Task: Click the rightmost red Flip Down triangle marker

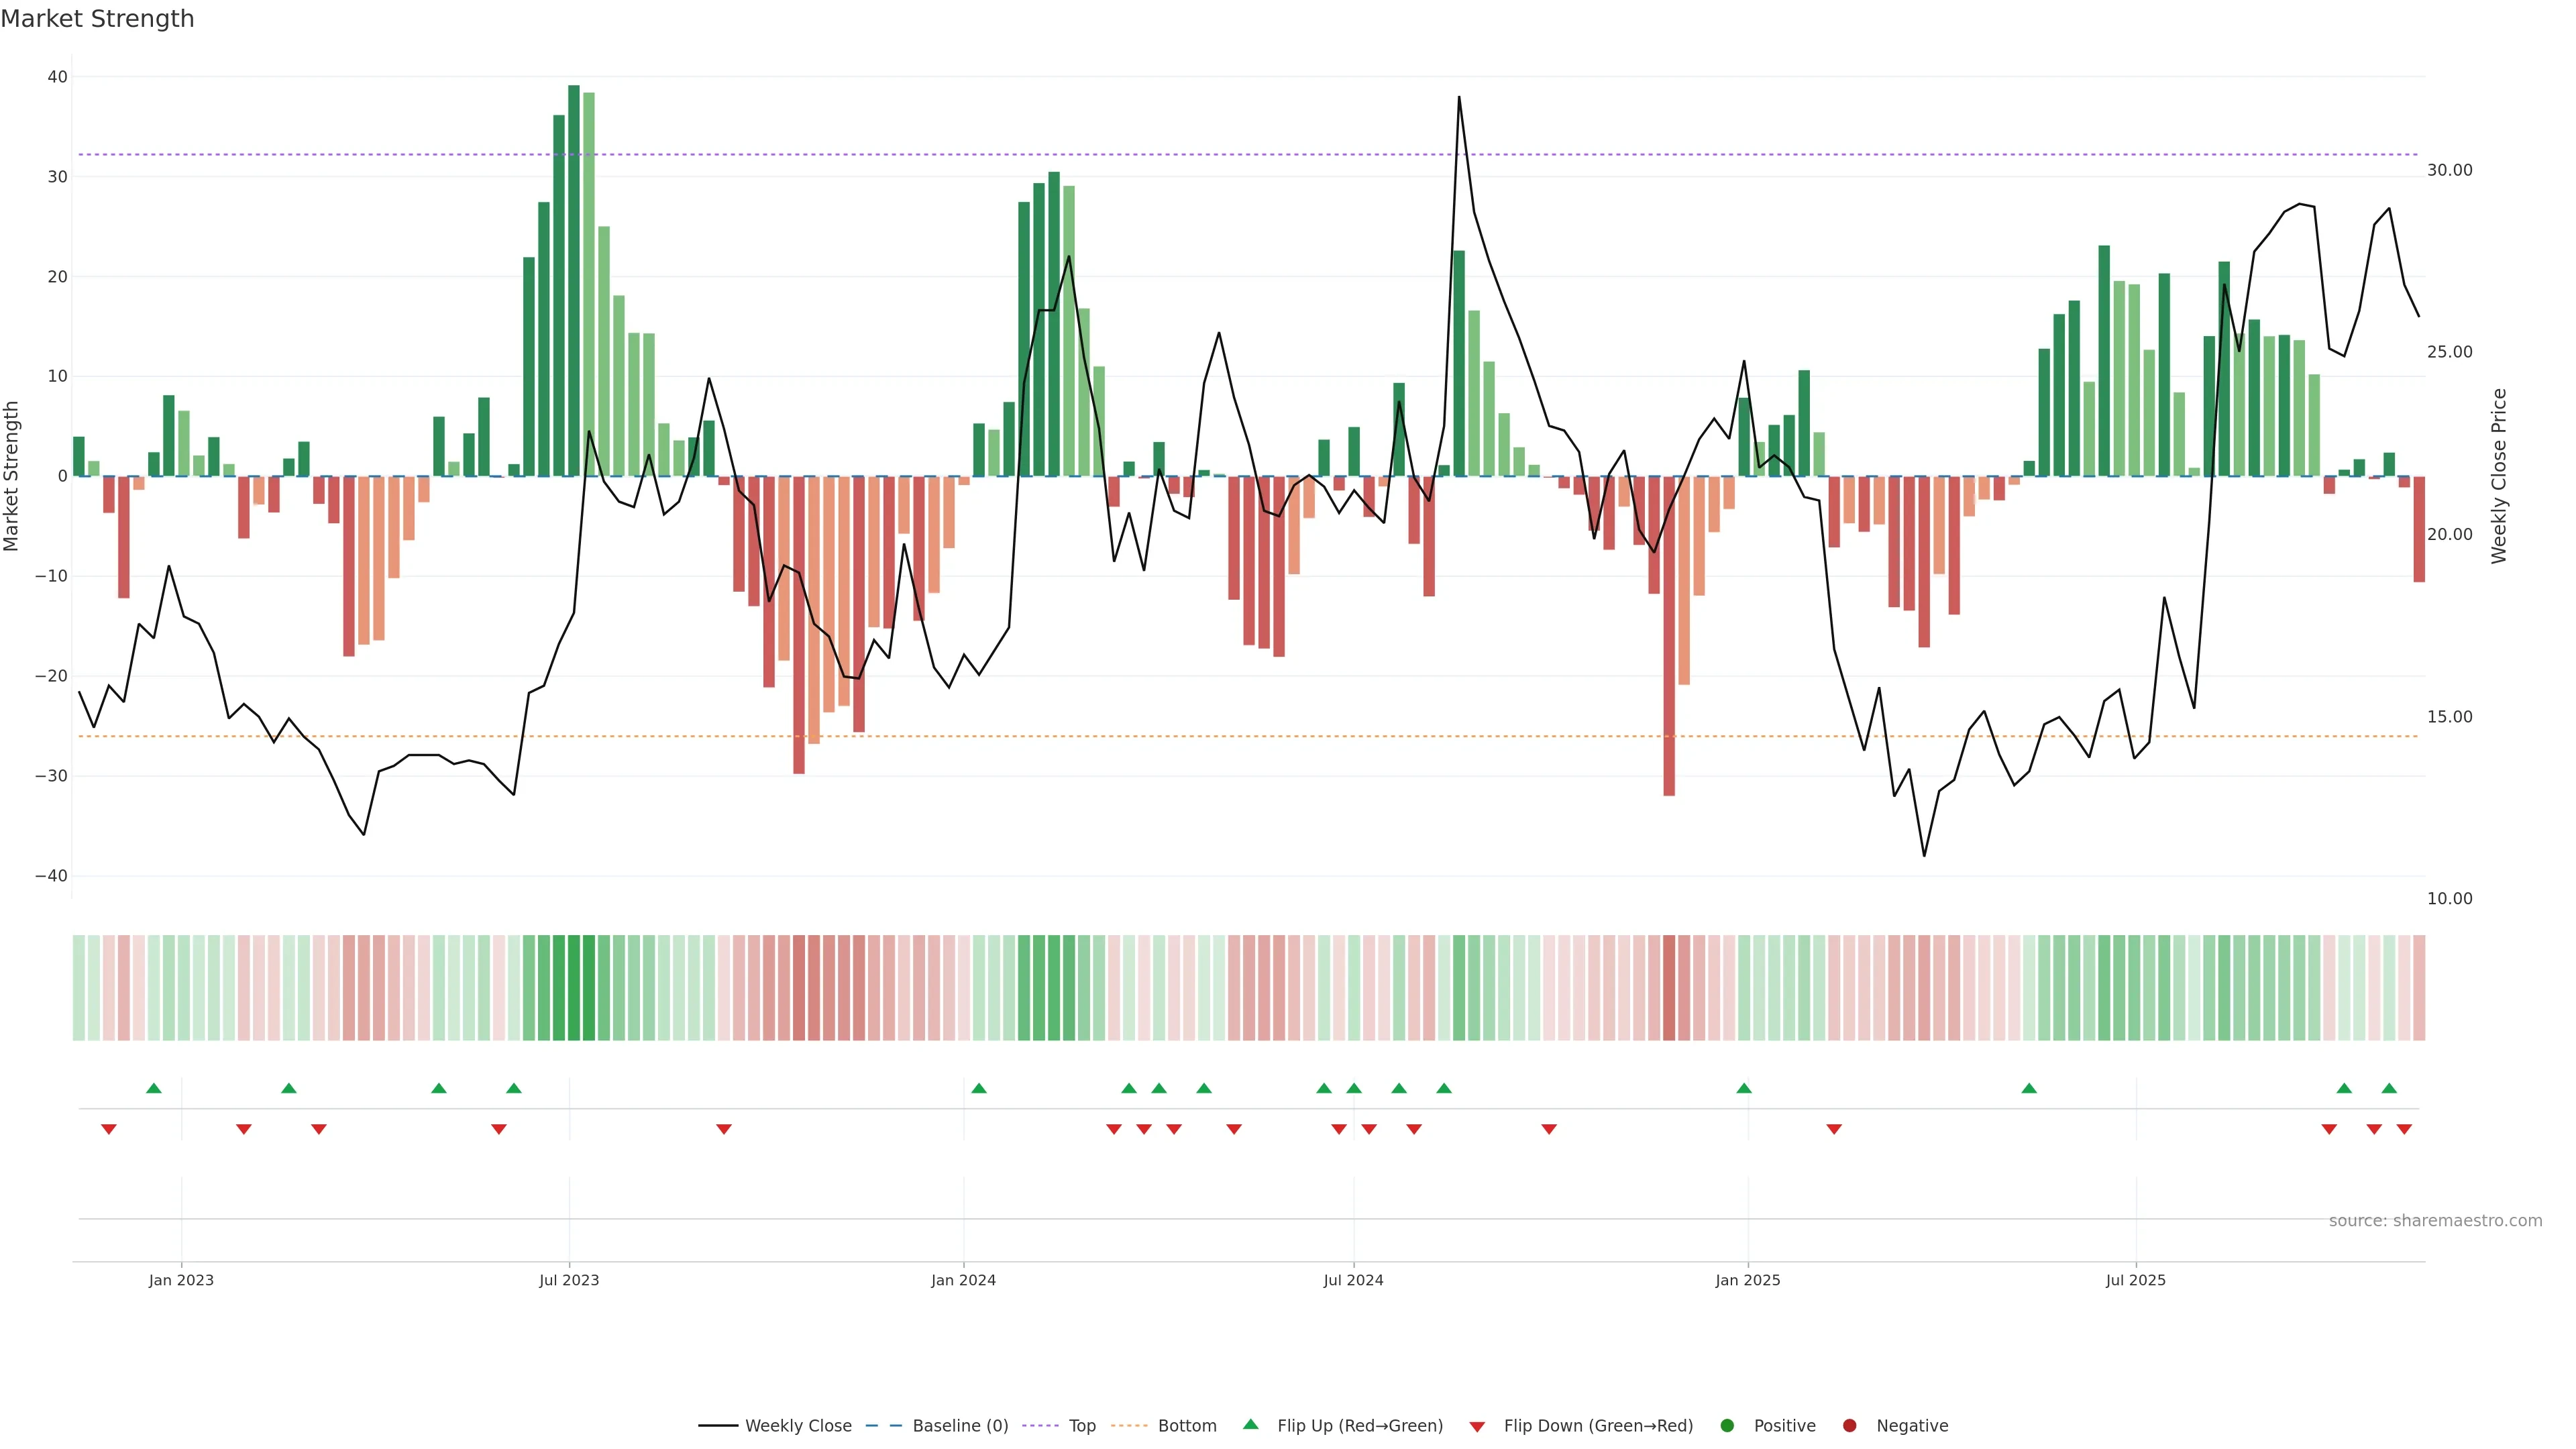Action: [2404, 1129]
